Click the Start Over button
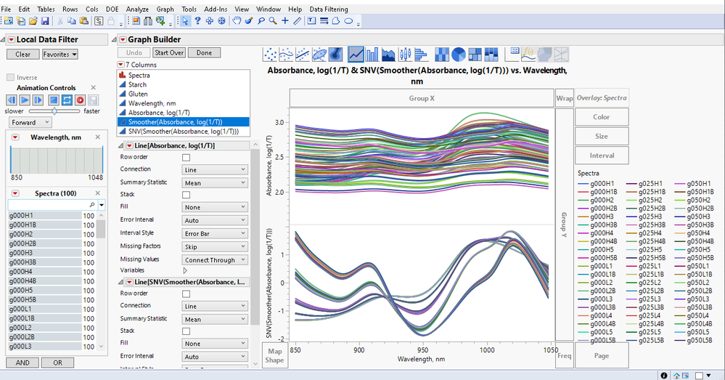725x380 pixels. pos(169,53)
